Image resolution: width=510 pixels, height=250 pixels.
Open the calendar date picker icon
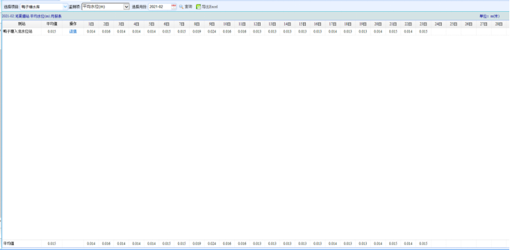coord(174,6)
